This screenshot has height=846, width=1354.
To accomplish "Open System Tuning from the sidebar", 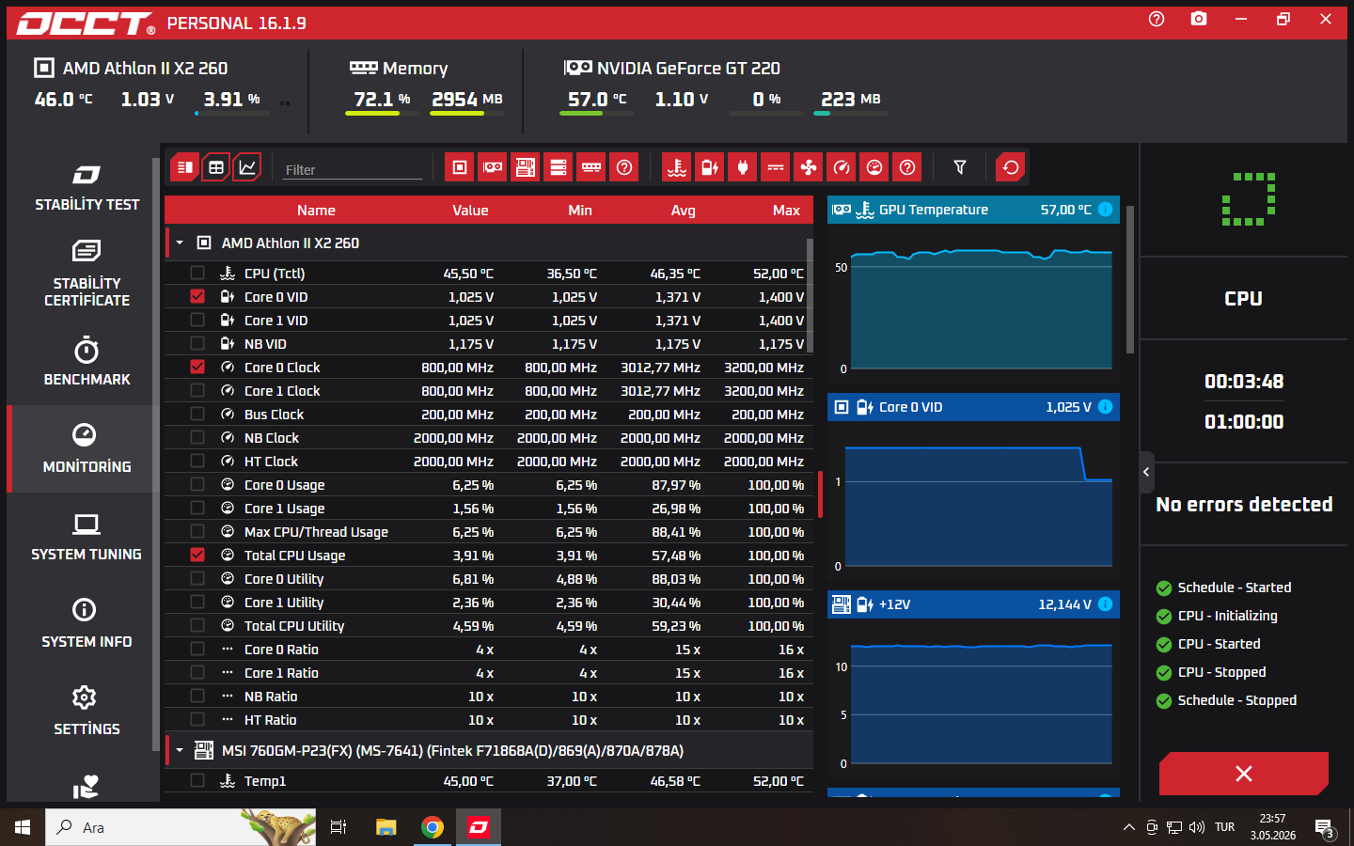I will pos(87,537).
